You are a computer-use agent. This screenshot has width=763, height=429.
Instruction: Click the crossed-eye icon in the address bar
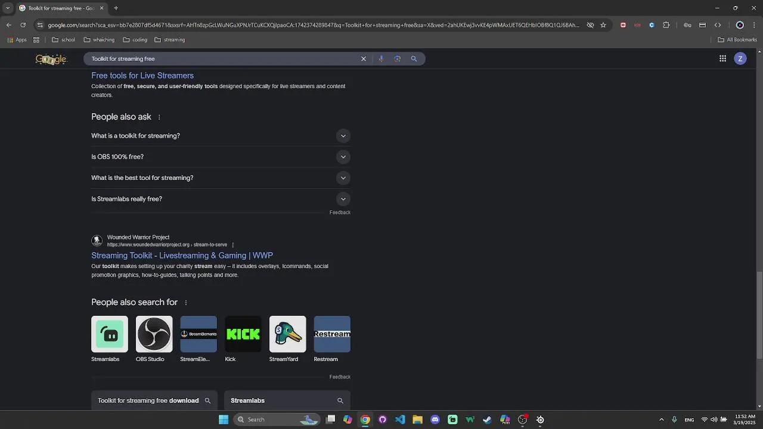[590, 25]
